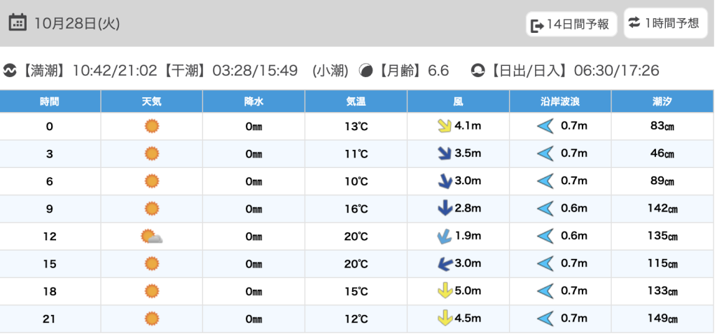Click the calendar icon beside 10月28日

pos(18,22)
